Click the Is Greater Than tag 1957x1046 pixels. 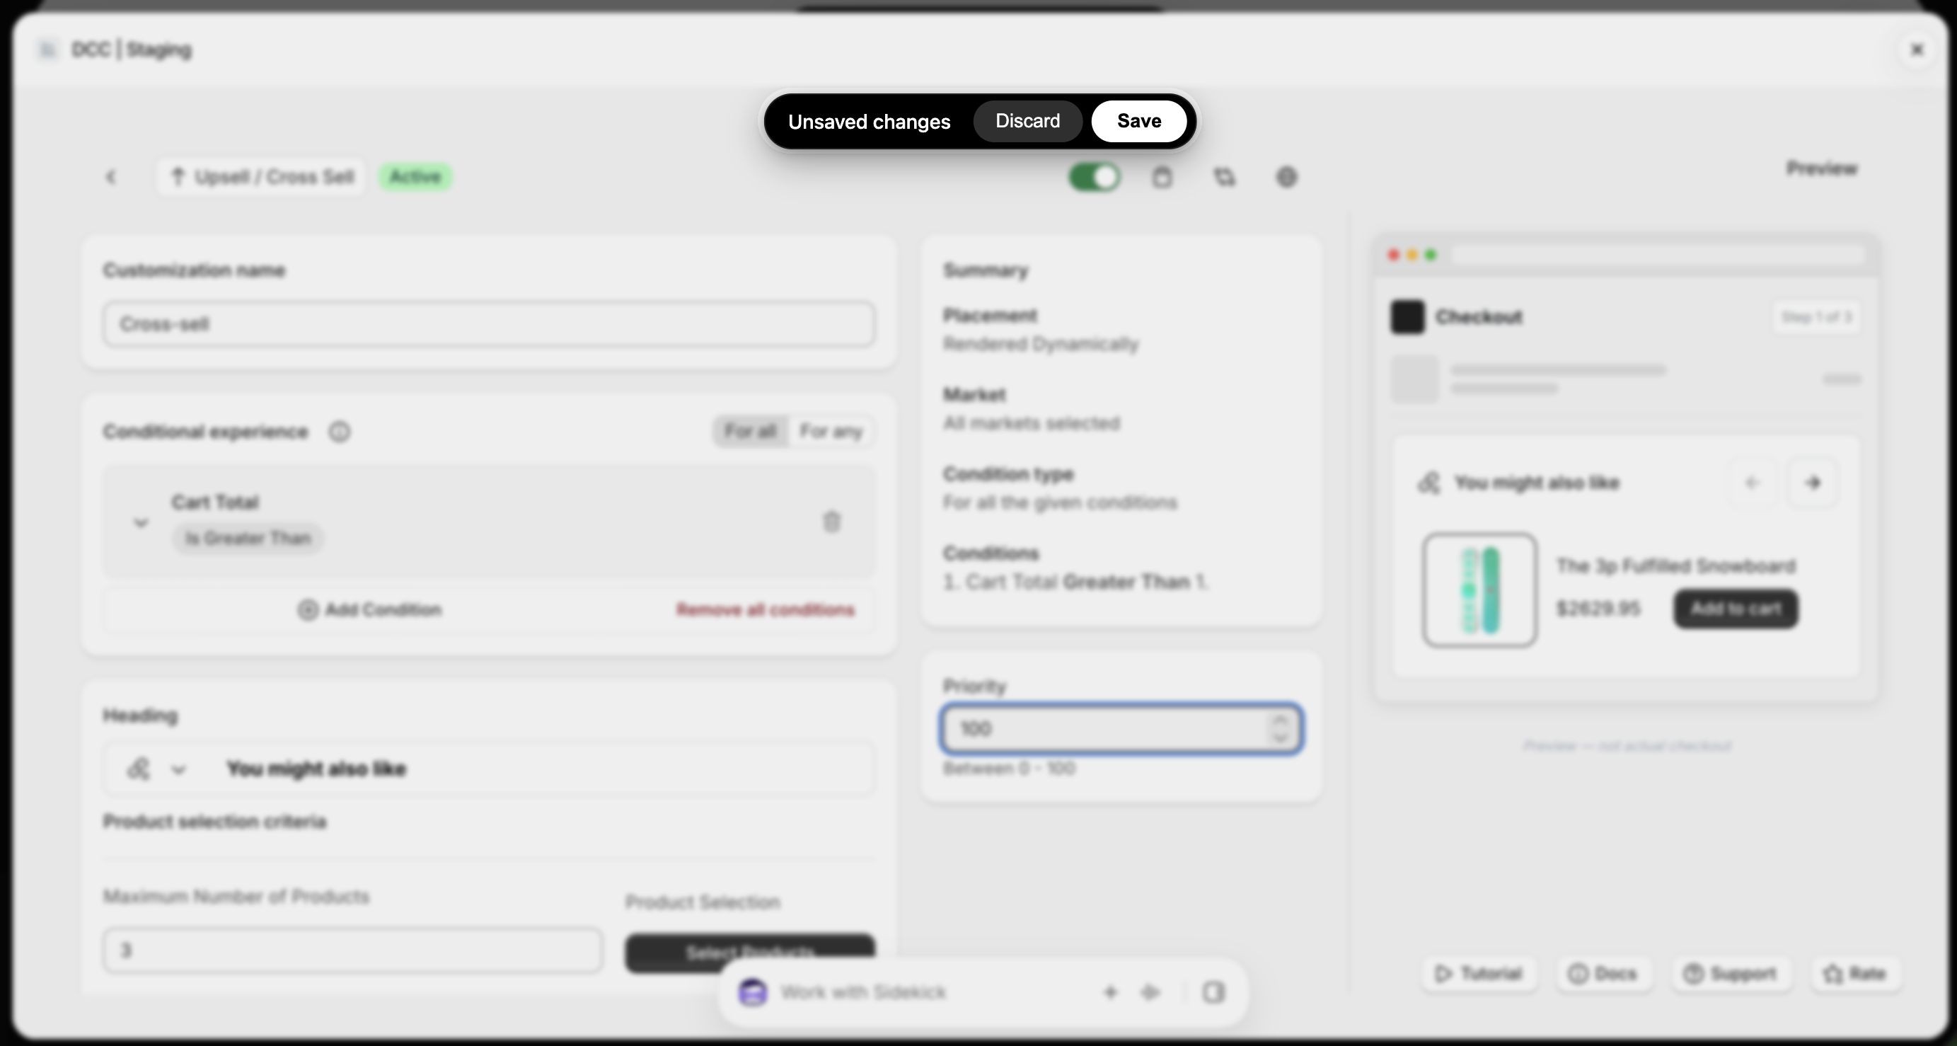pos(248,538)
